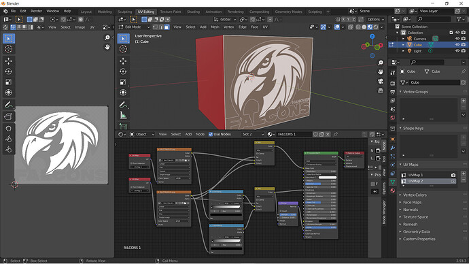This screenshot has height=264, width=469.
Task: Hide the Light in viewport via eye icon
Action: pos(457,51)
